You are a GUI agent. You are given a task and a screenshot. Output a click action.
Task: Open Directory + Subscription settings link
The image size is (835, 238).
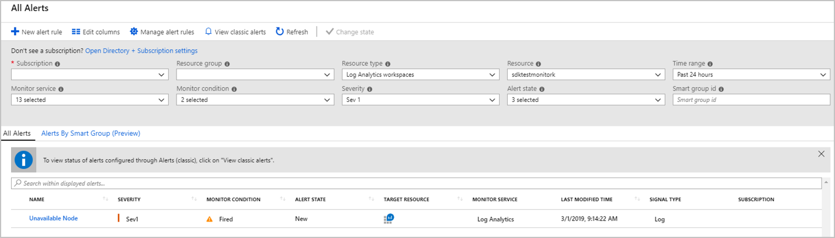pos(141,51)
